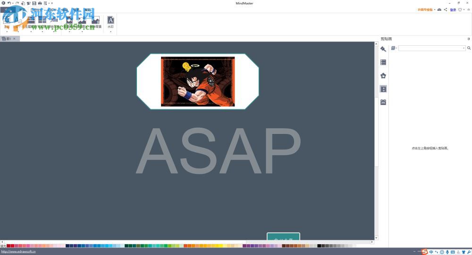The width and height of the screenshot is (472, 255).
Task: Expand the quick access toolbar customize arrow
Action: pyautogui.click(x=52, y=3)
